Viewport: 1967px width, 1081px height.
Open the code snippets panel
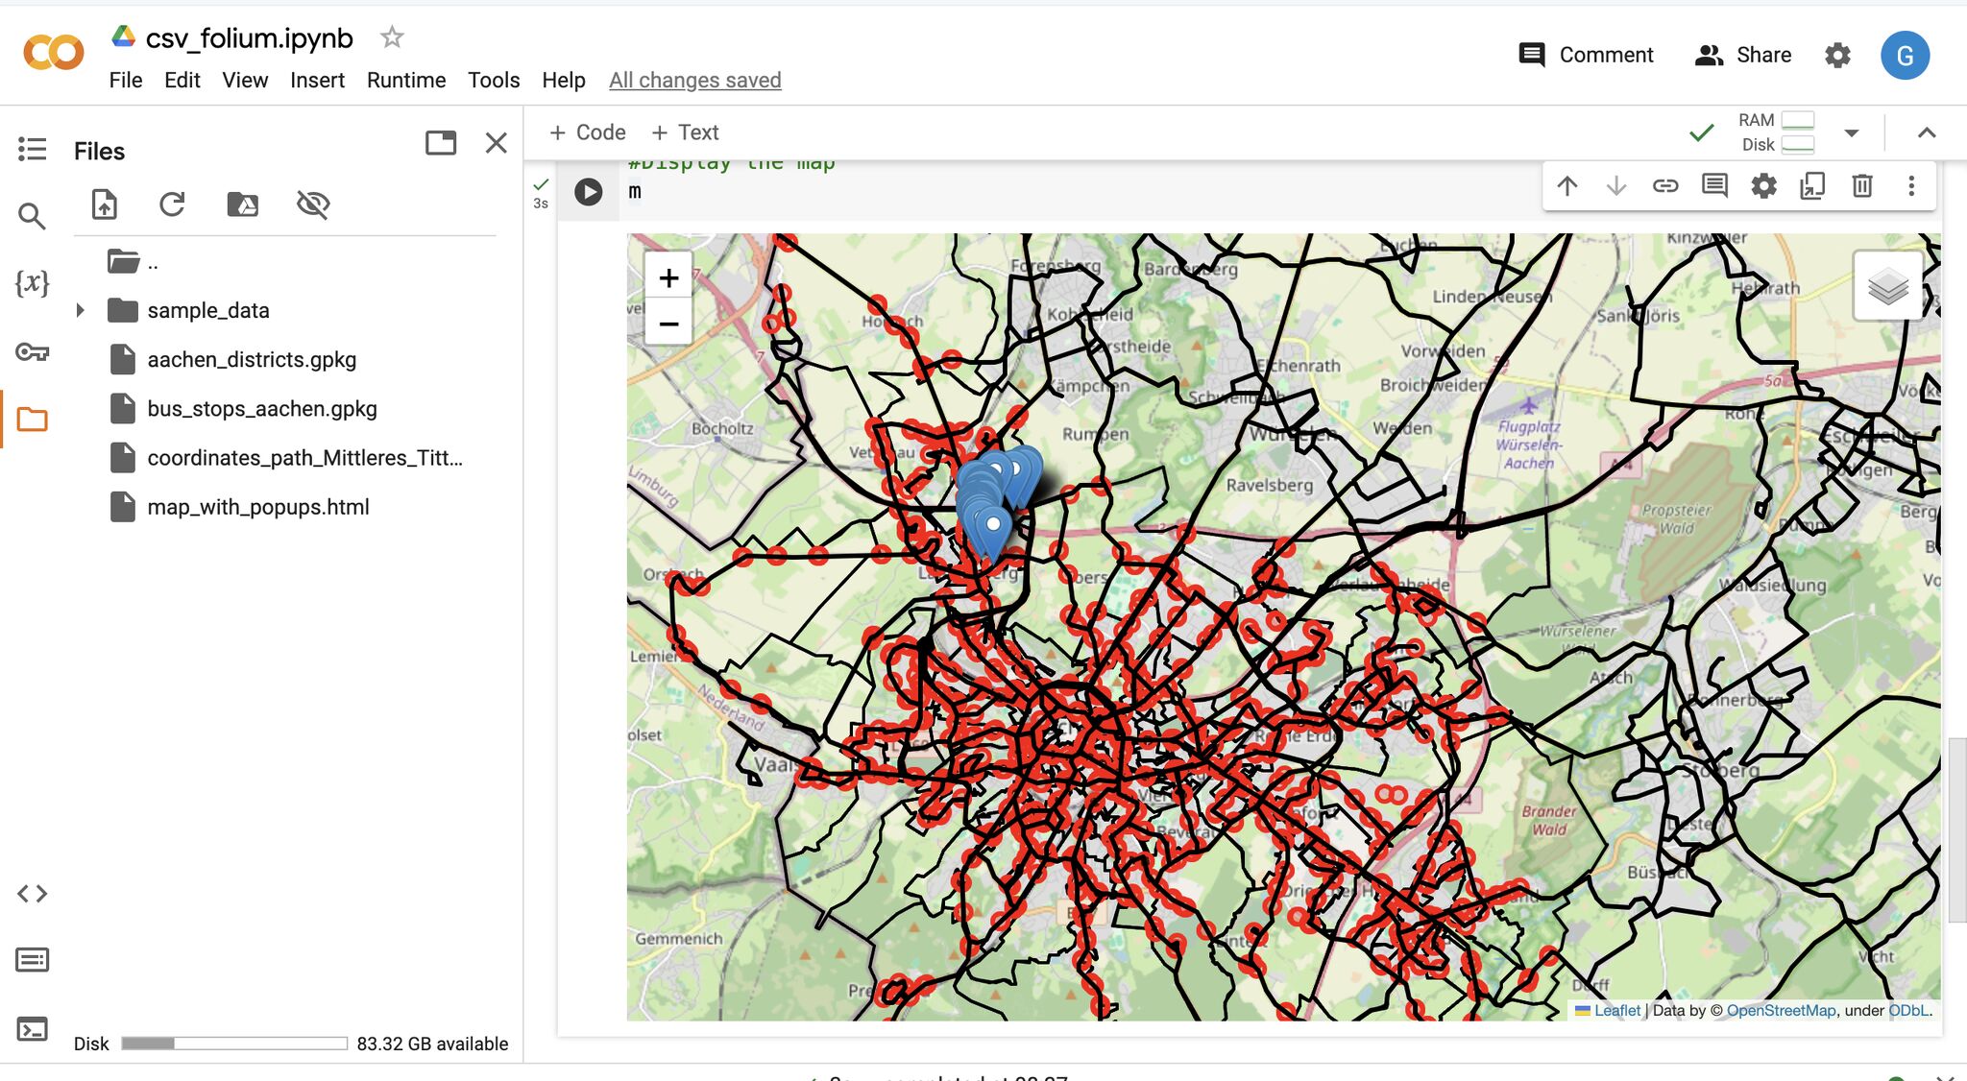pos(32,894)
